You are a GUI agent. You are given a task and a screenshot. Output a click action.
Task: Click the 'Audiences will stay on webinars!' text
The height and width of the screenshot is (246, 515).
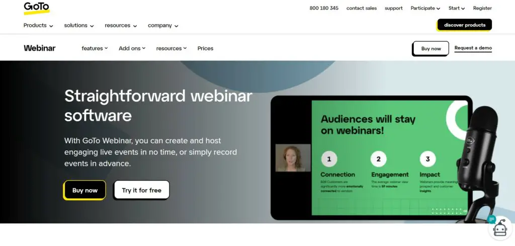click(368, 124)
